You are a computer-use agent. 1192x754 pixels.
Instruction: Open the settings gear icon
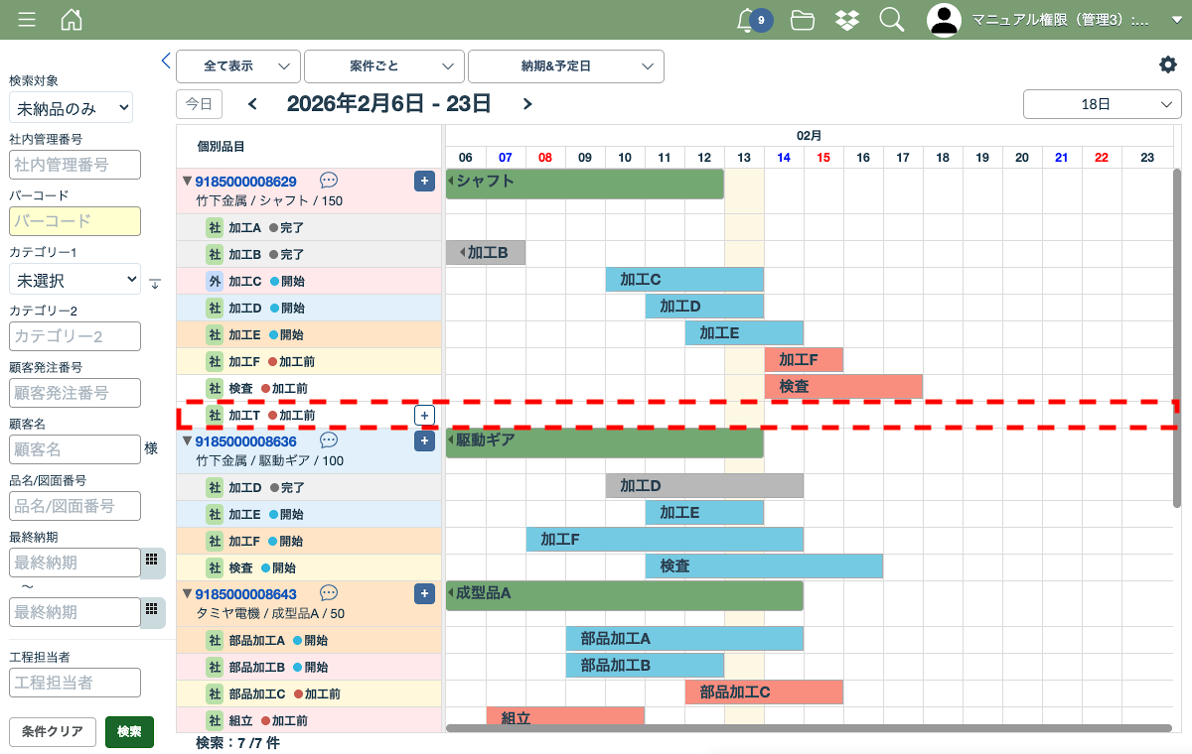coord(1167,64)
